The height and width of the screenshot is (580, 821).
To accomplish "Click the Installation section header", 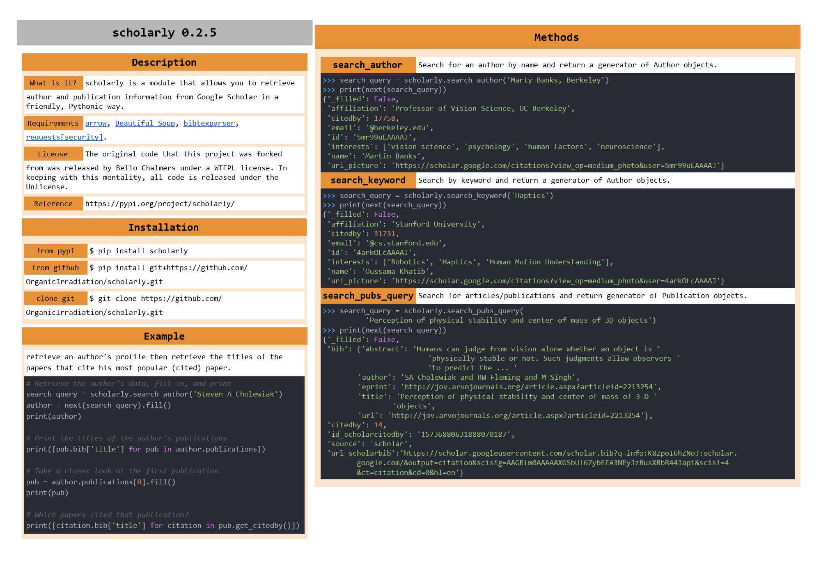I will click(164, 227).
